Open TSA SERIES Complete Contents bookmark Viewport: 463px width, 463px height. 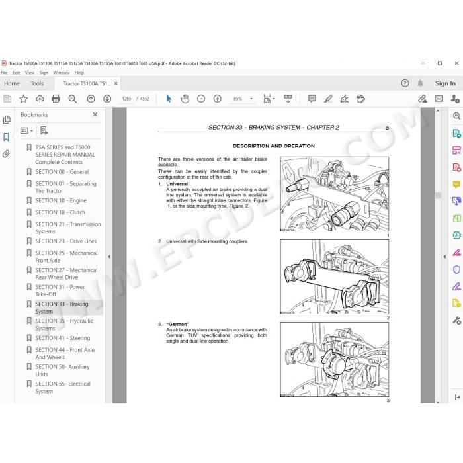(65, 155)
